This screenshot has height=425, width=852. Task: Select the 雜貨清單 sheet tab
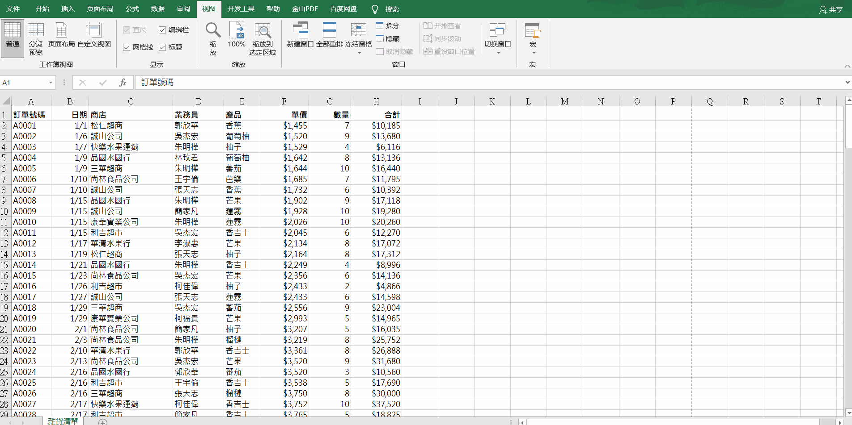[x=63, y=421]
